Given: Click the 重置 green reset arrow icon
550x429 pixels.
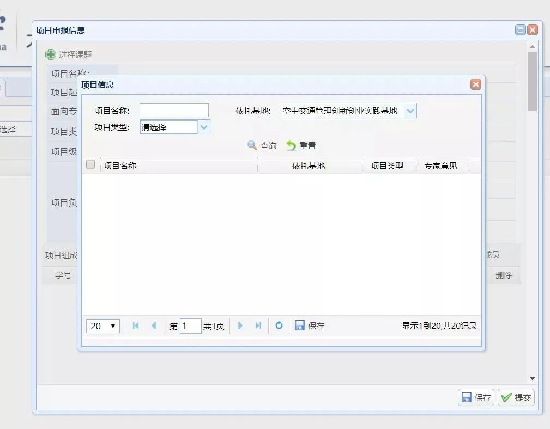Looking at the screenshot, I should point(291,145).
